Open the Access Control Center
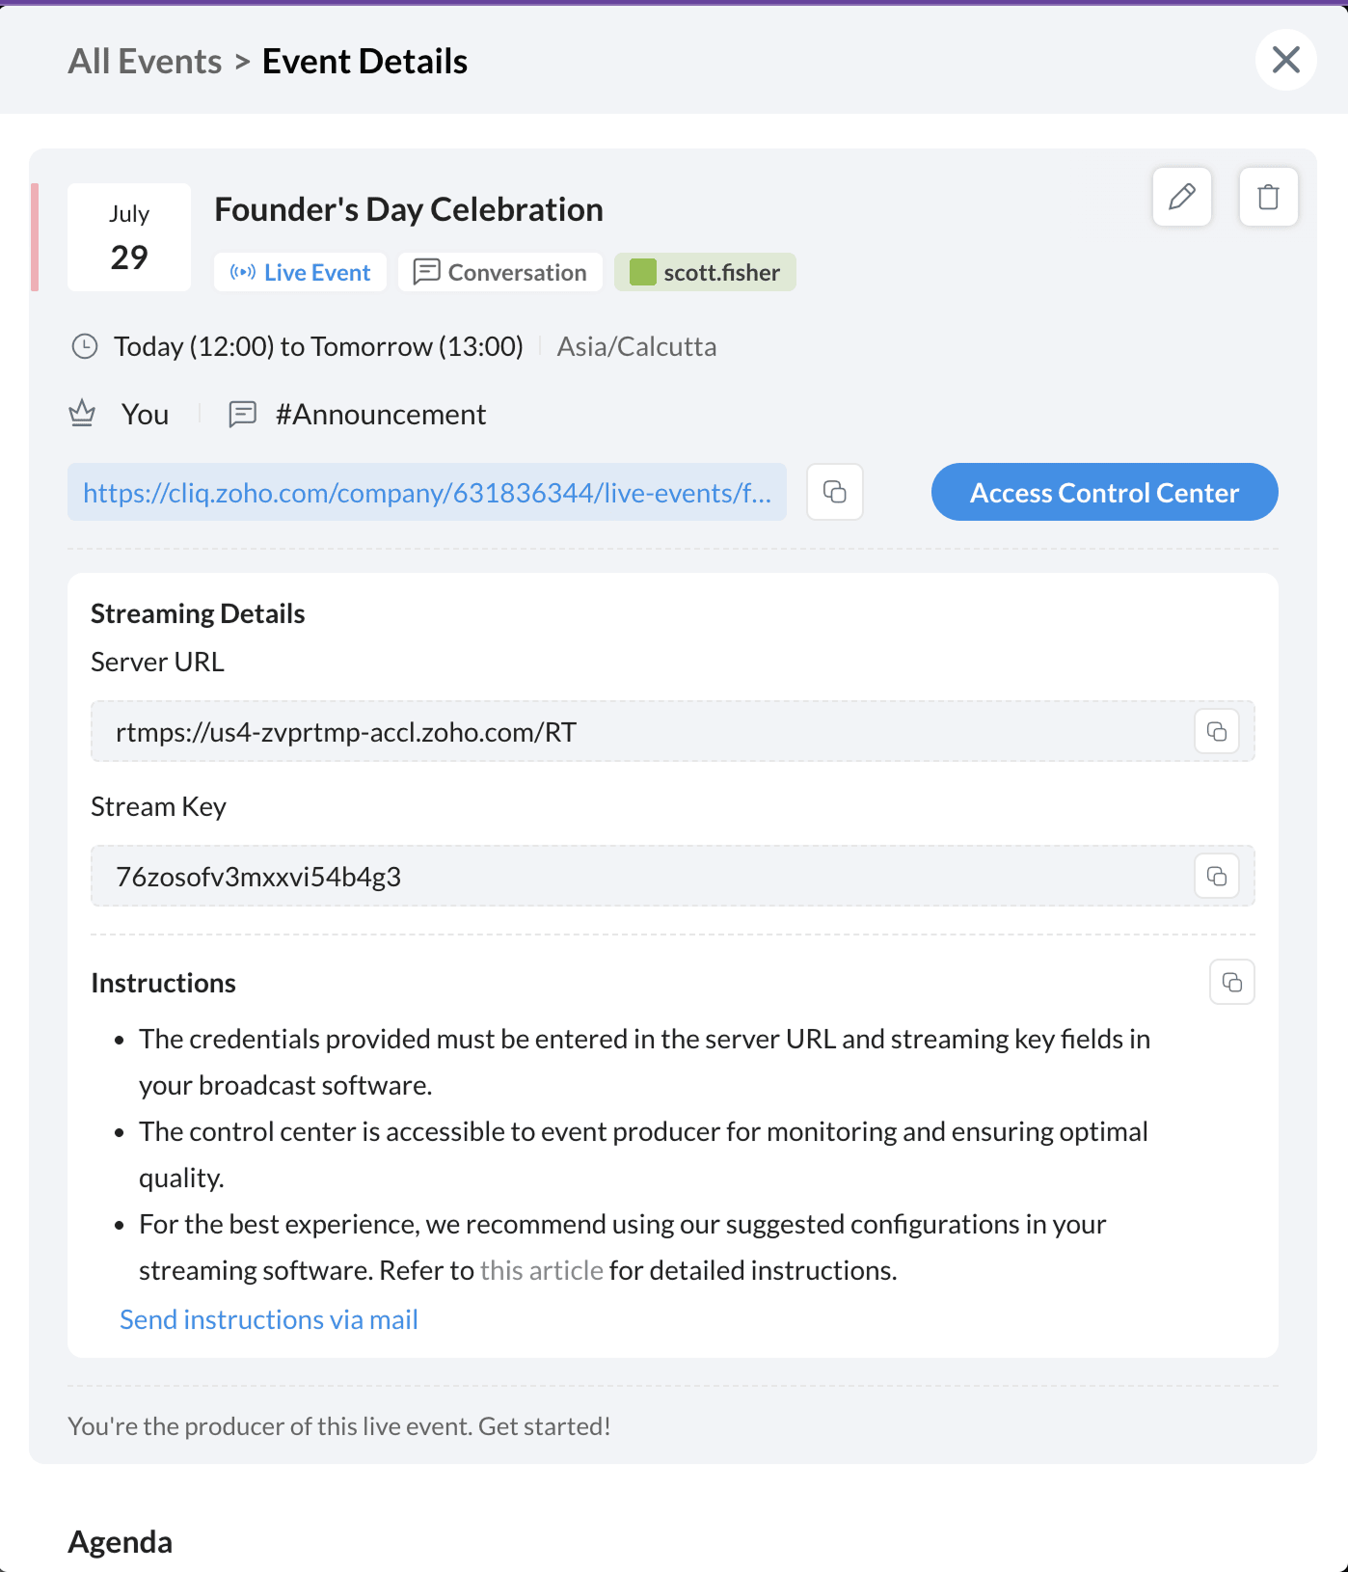 [1104, 492]
